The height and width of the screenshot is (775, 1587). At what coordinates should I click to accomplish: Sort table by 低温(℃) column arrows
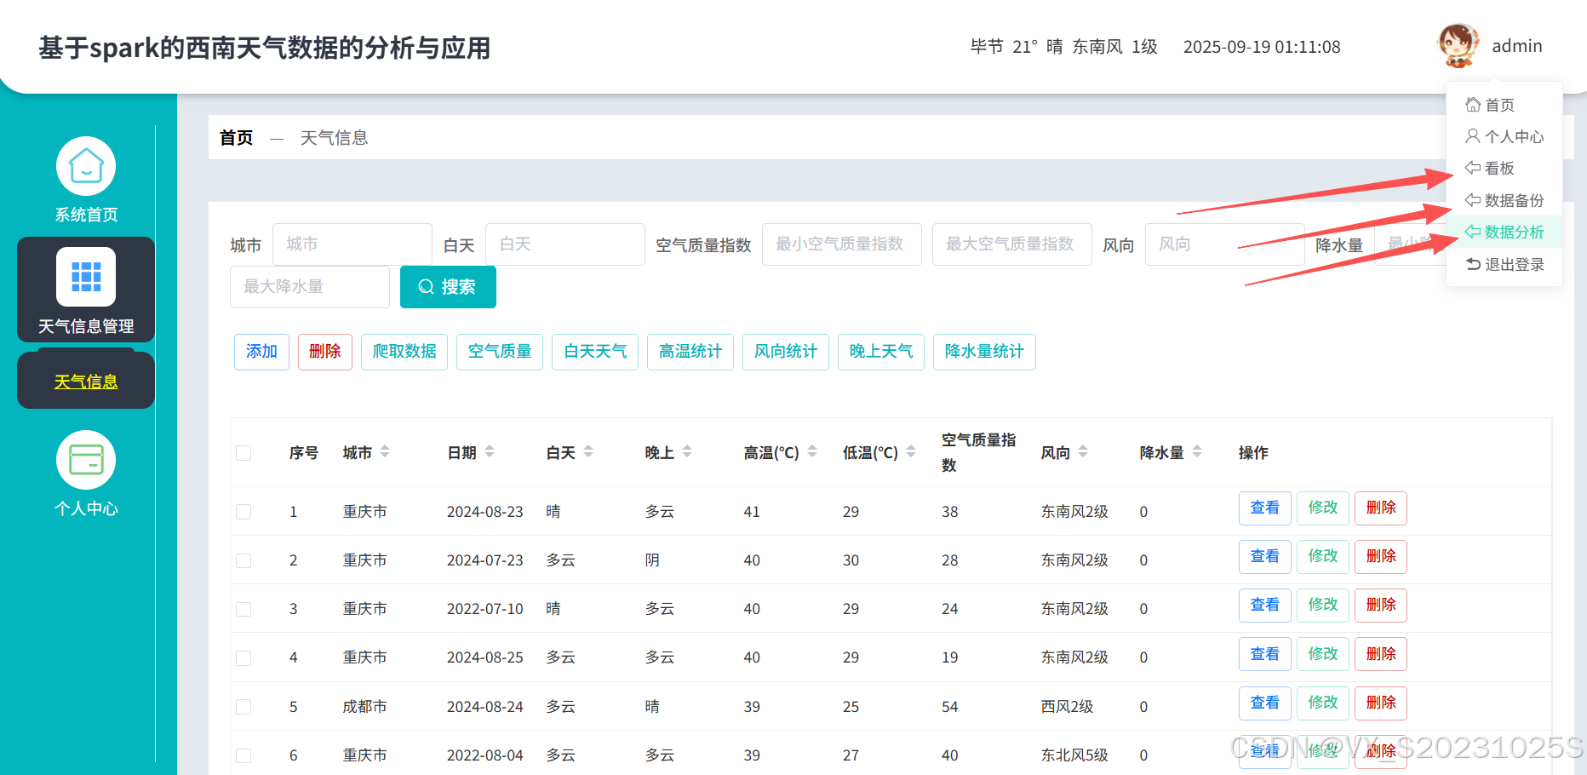(911, 451)
